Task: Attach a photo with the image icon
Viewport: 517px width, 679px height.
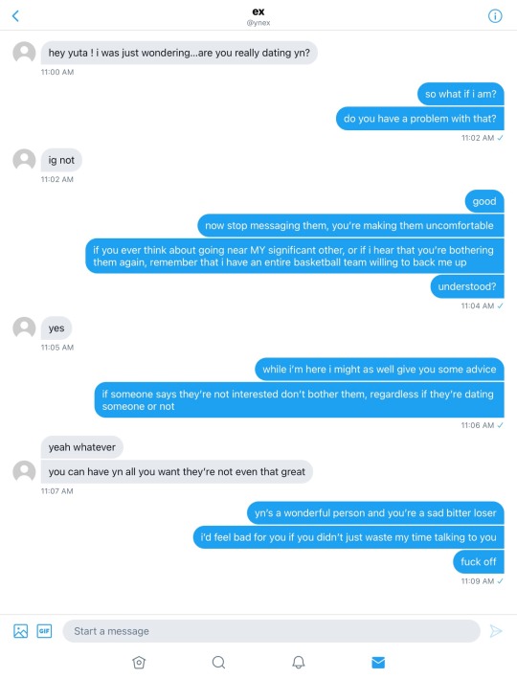Action: (21, 631)
